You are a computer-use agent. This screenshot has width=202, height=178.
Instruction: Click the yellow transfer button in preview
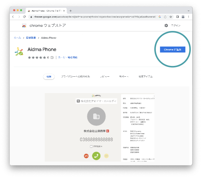(x=106, y=156)
